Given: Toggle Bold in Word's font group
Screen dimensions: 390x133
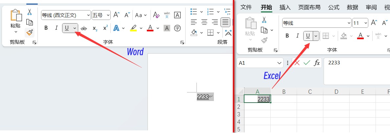Looking at the screenshot, I should pyautogui.click(x=46, y=28).
